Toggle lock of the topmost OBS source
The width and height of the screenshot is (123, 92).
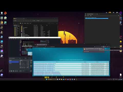(29, 62)
